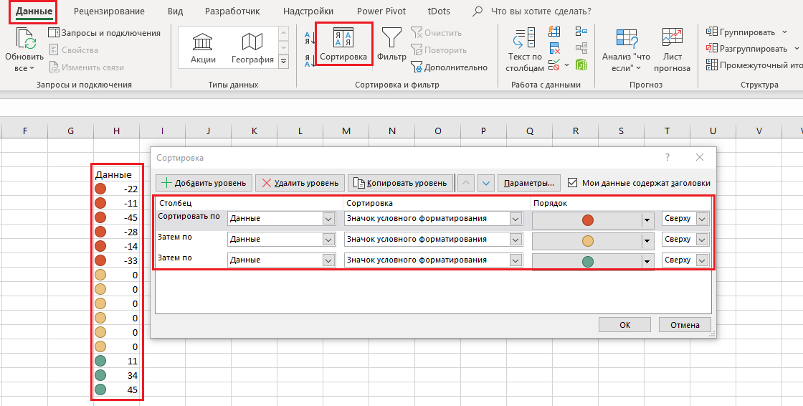Open third row Сортировка type dropdown
The height and width of the screenshot is (406, 803).
tap(515, 260)
